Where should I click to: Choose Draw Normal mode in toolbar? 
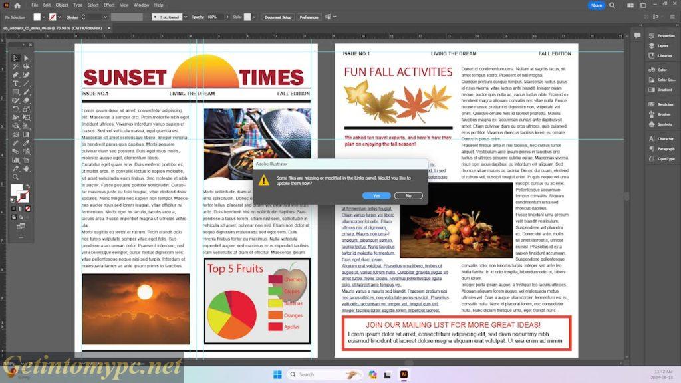click(13, 217)
